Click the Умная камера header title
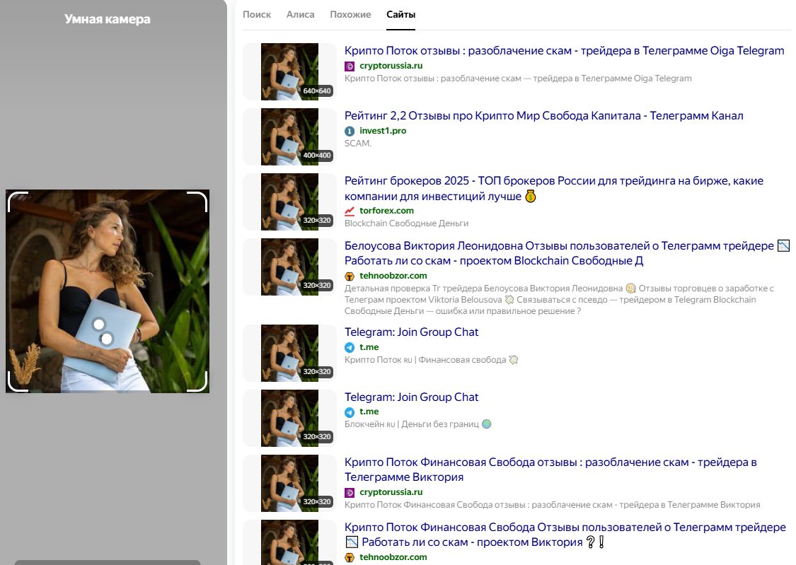 coord(108,19)
